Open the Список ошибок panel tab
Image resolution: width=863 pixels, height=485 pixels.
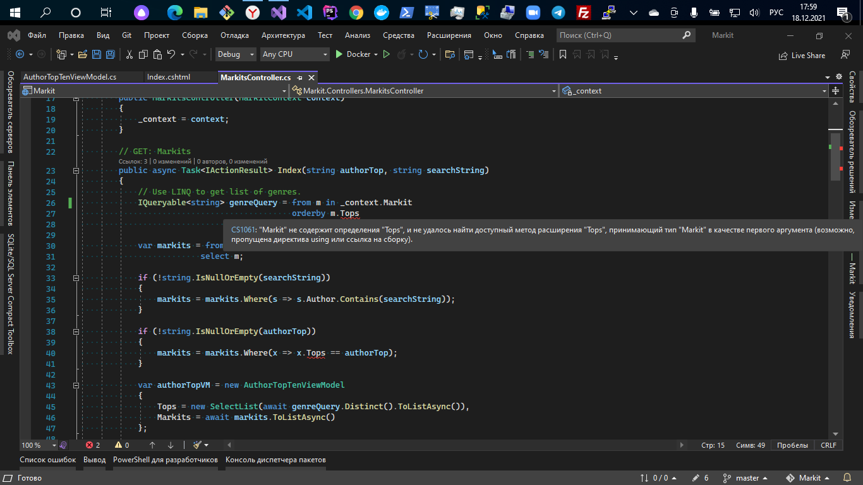click(x=48, y=460)
